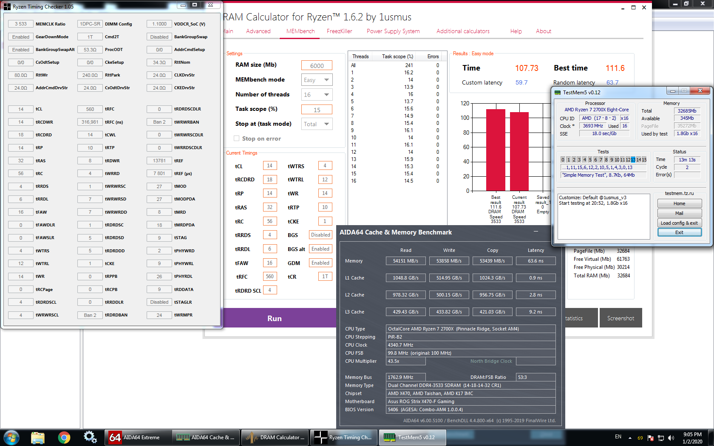Click the TestMem5 title bar icon
The width and height of the screenshot is (714, 446).
coord(558,92)
